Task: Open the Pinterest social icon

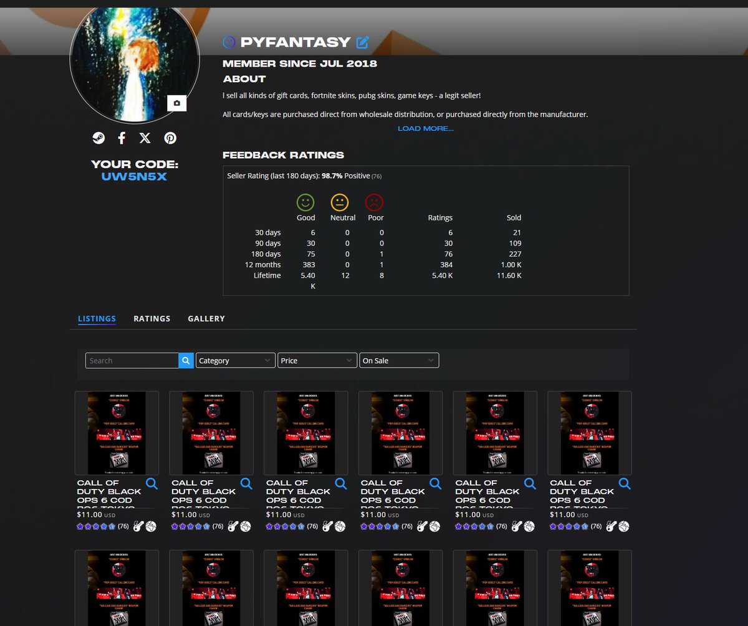Action: coord(170,138)
